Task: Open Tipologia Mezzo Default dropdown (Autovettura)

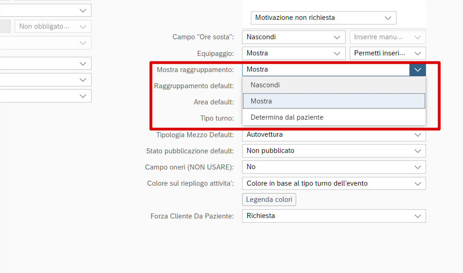Action: [334, 135]
